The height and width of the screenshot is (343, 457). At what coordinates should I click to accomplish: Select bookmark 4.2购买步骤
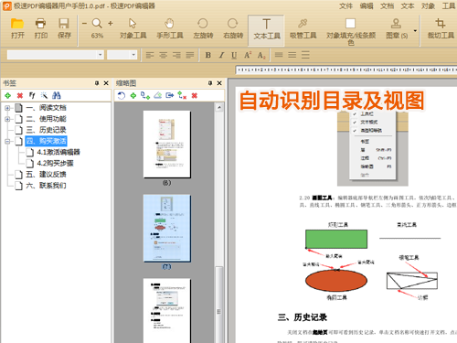(55, 164)
